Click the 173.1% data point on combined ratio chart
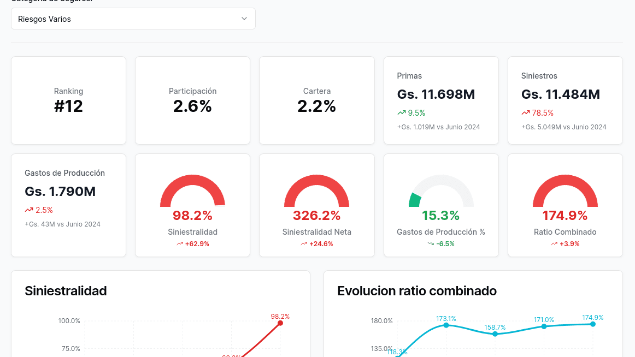Screen dimensions: 635x357 (x=446, y=325)
